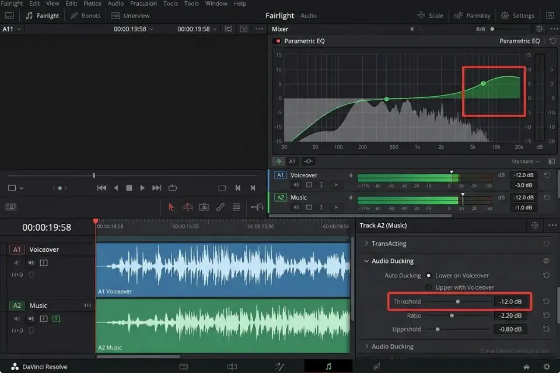Viewport: 560px width, 373px height.
Task: Click the Scale button
Action: tap(430, 16)
